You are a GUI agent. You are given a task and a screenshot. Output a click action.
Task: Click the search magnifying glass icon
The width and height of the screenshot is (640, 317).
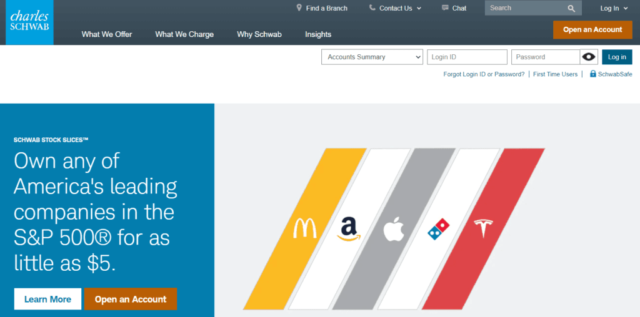point(571,8)
